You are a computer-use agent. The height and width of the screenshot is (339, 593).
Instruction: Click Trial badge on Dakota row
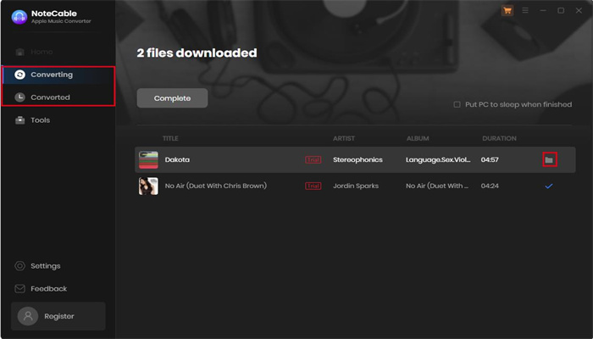pos(313,159)
